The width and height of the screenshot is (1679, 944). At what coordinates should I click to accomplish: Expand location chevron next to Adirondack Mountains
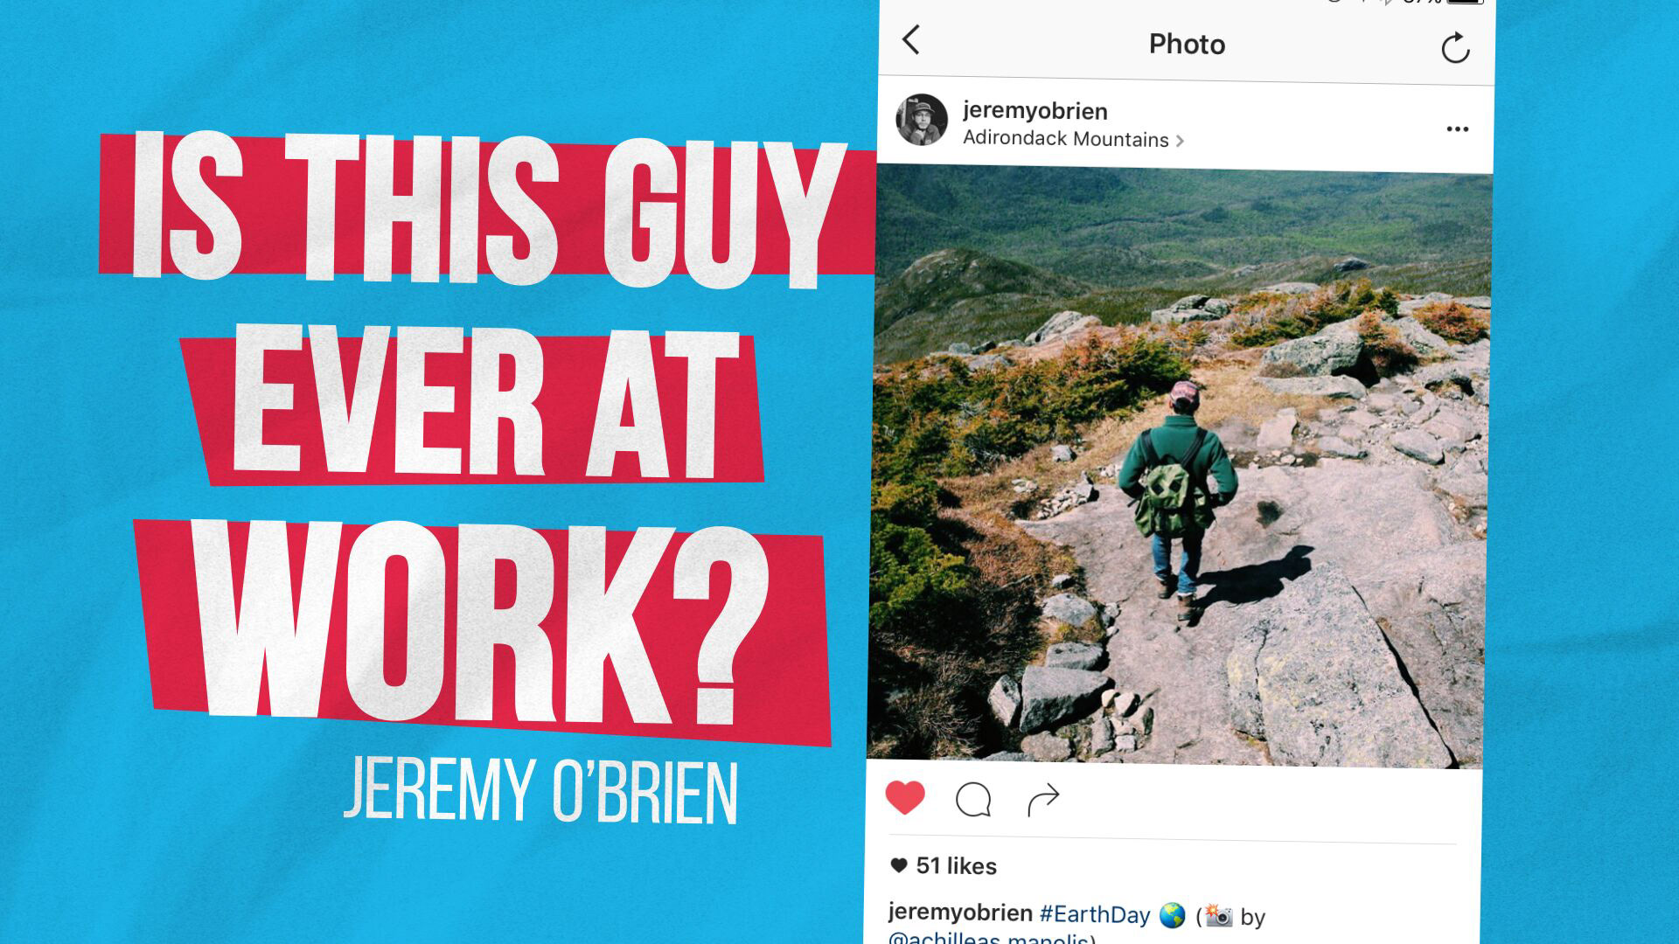[1180, 141]
